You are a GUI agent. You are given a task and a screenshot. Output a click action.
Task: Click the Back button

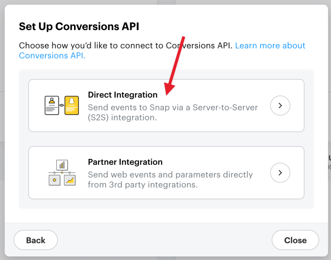click(x=36, y=240)
